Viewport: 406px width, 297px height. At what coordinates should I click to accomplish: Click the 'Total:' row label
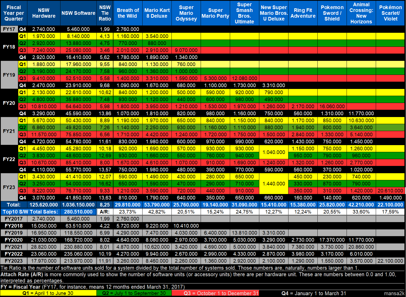click(x=14, y=205)
